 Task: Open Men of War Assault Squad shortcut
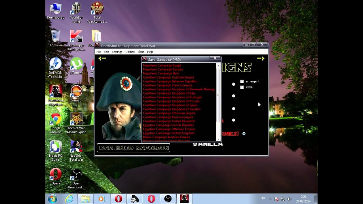(x=76, y=123)
